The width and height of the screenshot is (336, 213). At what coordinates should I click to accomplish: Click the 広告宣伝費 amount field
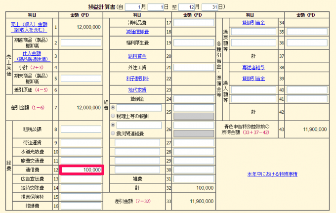(x=81, y=179)
